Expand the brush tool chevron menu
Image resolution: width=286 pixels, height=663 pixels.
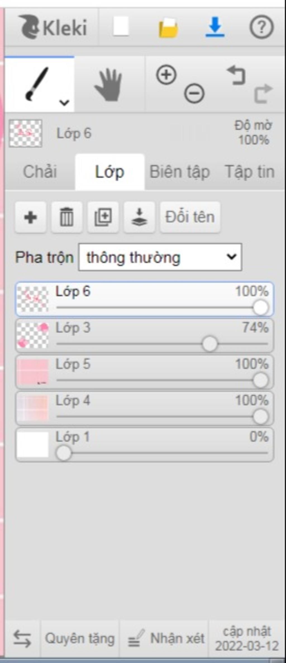coord(64,103)
